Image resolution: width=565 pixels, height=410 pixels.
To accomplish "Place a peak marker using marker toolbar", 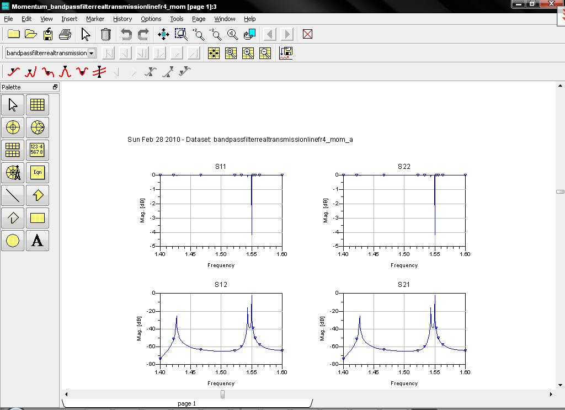I will pos(65,72).
